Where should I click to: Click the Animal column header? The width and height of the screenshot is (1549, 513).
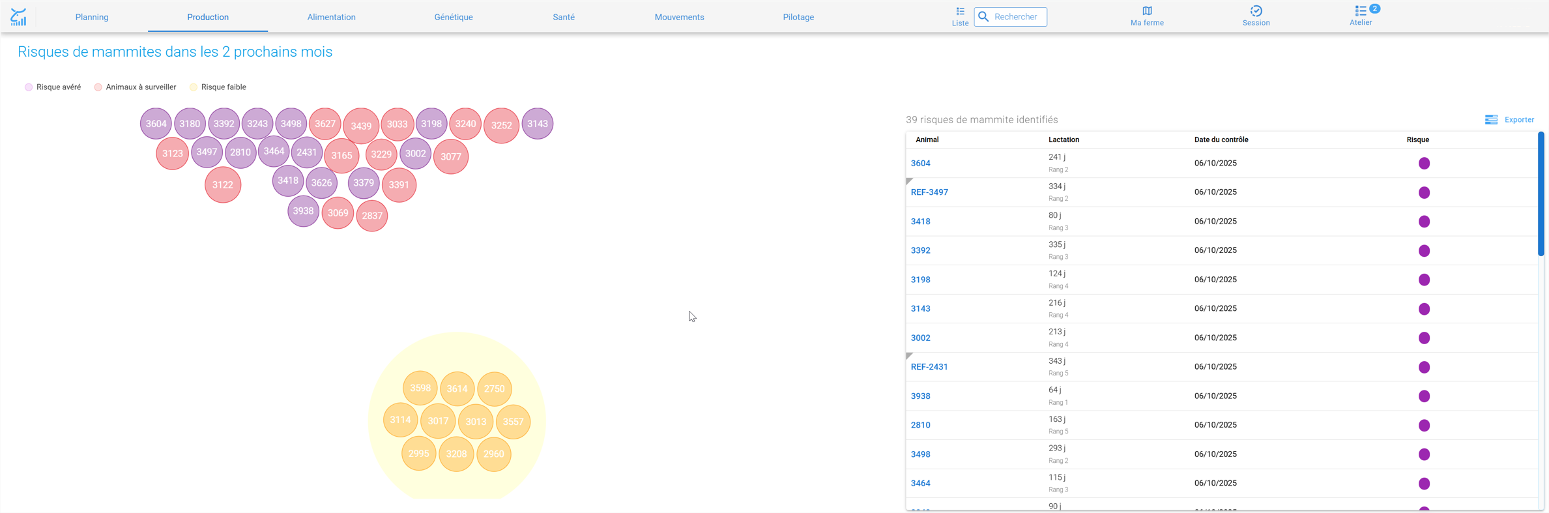[927, 140]
